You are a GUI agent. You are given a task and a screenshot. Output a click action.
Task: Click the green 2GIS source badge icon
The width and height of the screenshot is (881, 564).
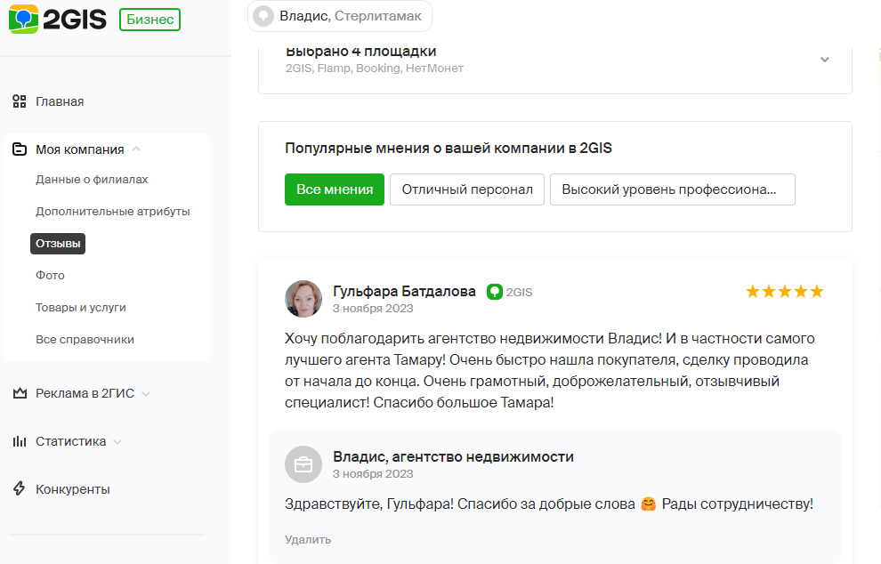(495, 292)
